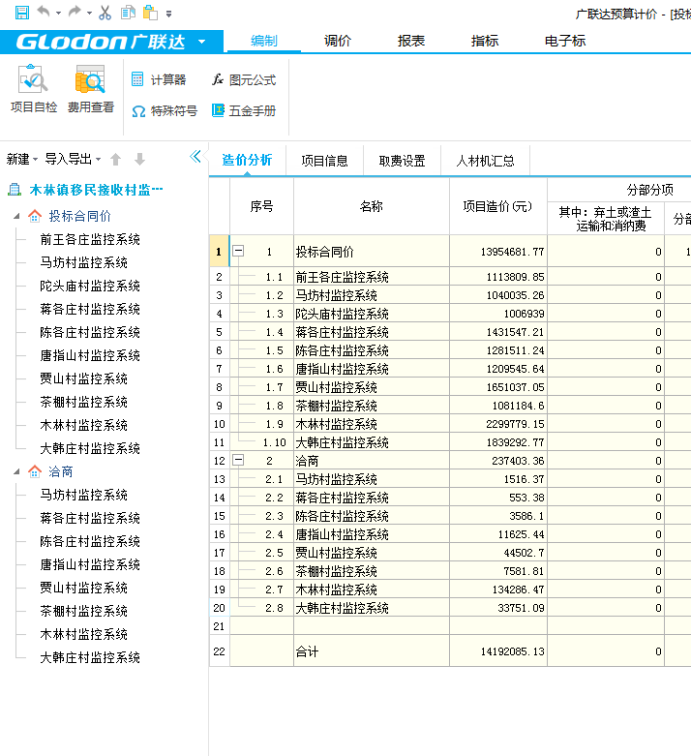Open the Undo history dropdown arrow
This screenshot has height=756, width=691.
(58, 14)
